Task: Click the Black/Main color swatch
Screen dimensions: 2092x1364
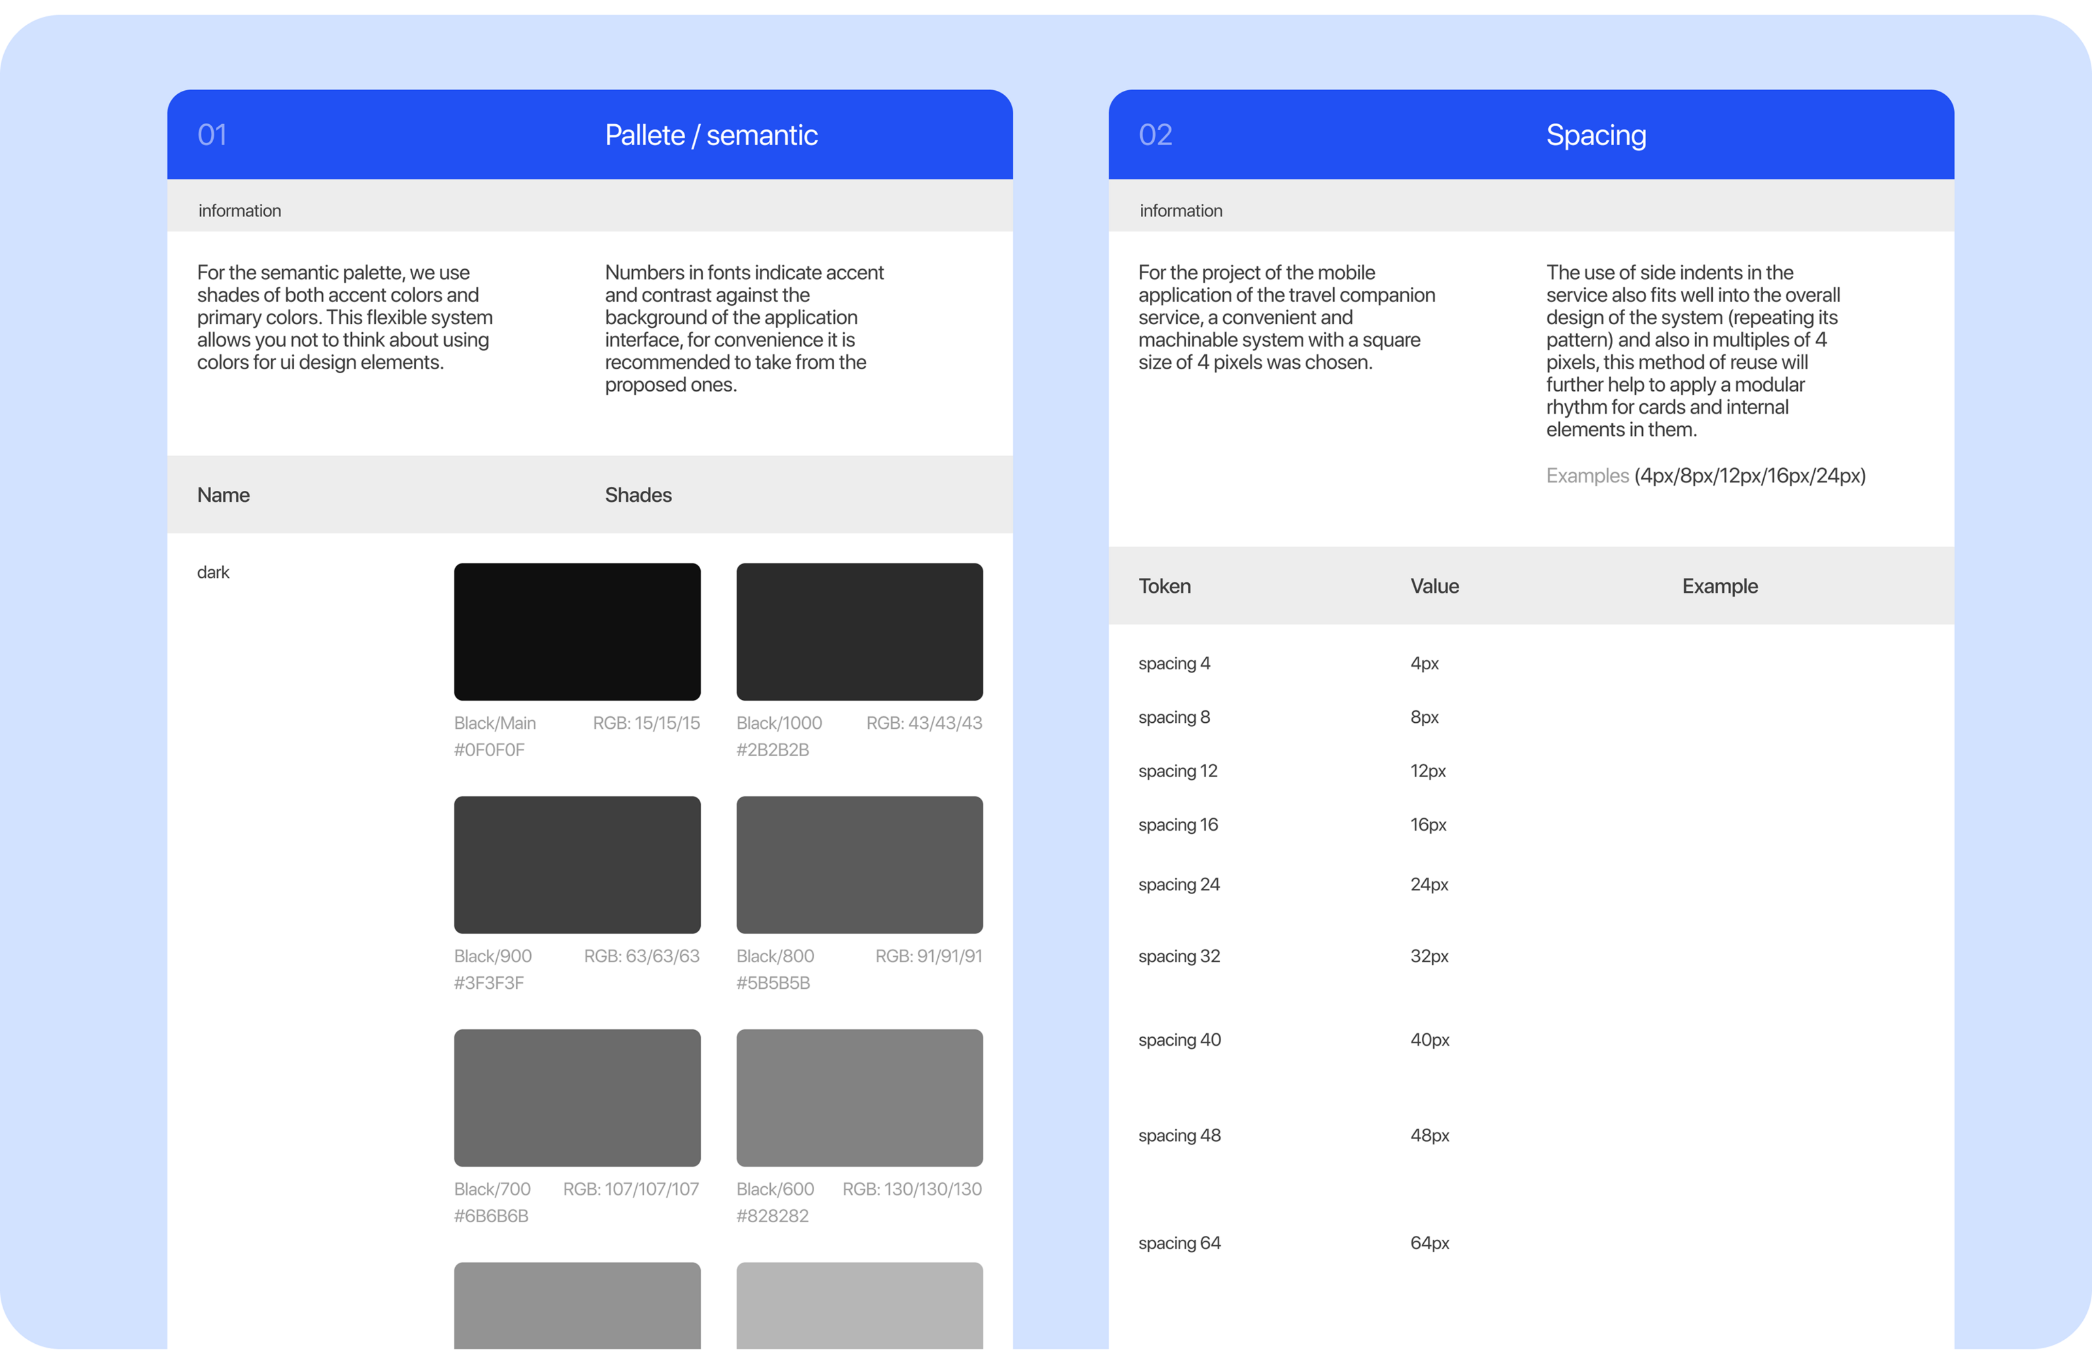Action: [577, 631]
